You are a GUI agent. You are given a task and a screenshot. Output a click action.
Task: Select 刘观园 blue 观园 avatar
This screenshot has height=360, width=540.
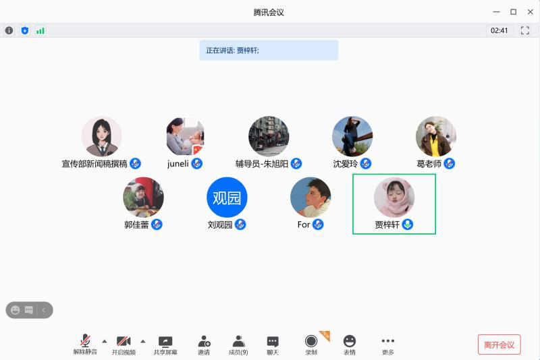click(227, 198)
